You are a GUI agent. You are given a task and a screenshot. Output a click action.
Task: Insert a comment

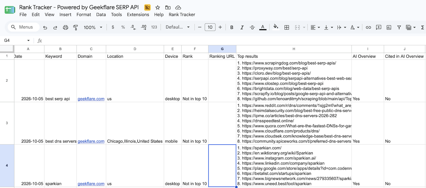pos(379,27)
